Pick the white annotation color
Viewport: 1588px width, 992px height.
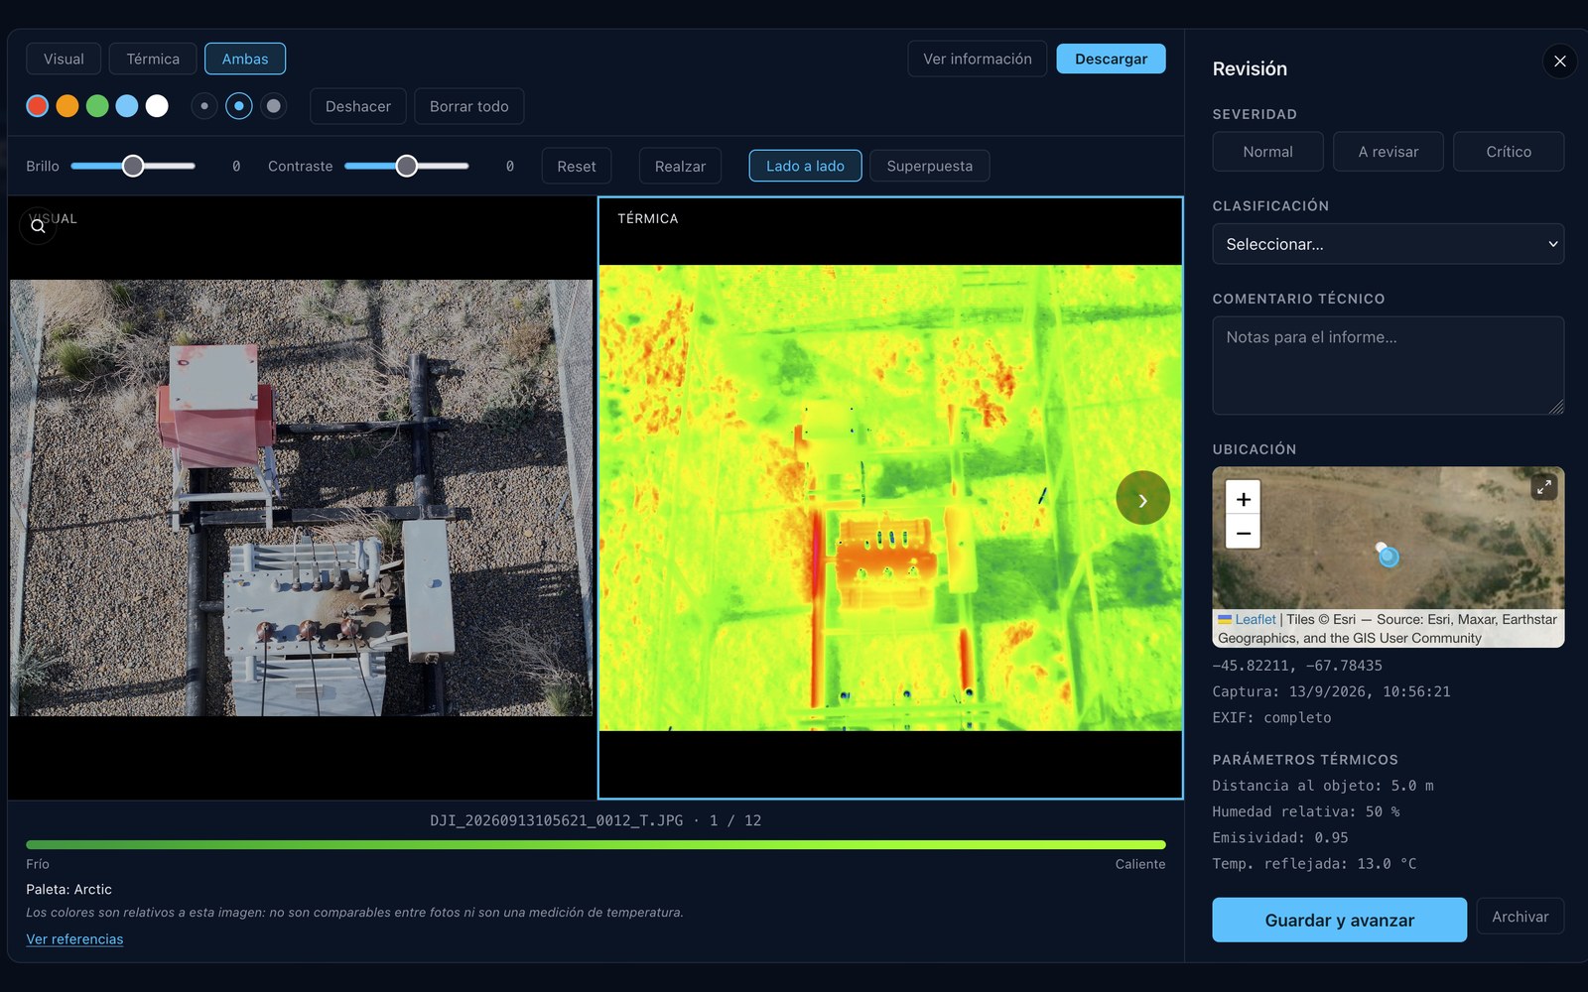click(x=157, y=106)
